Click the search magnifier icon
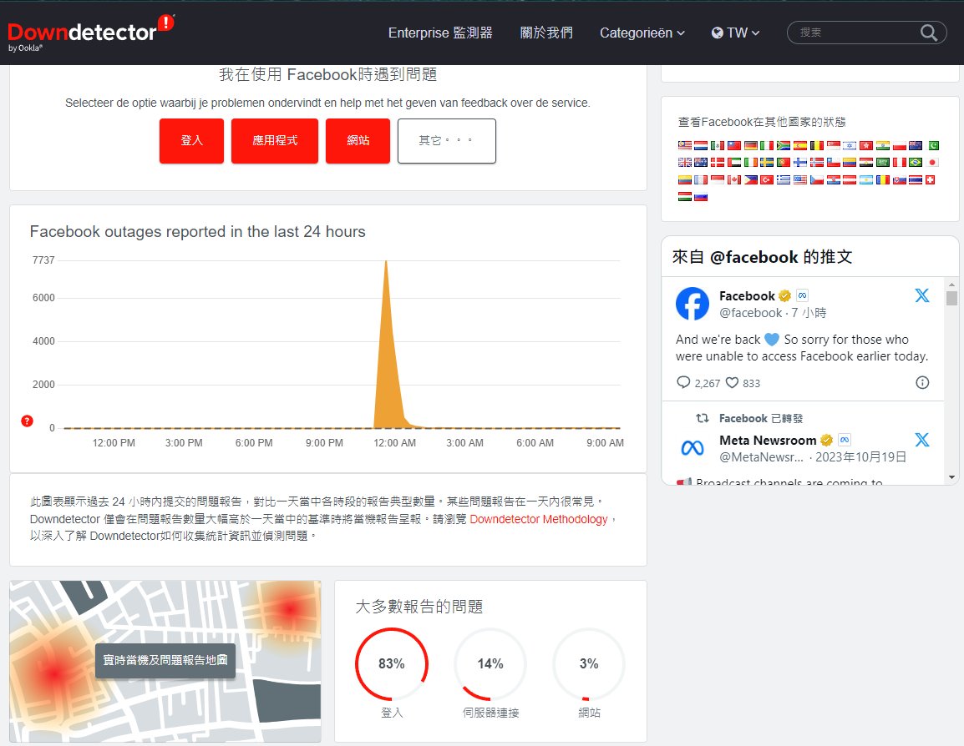This screenshot has height=746, width=964. pos(928,33)
